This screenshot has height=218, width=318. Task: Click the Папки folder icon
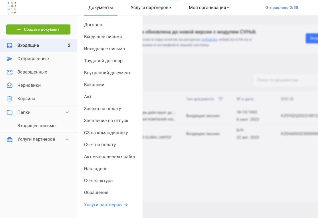pos(10,112)
